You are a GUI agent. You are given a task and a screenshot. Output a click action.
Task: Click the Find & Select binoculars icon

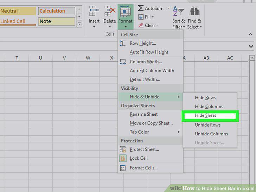pyautogui.click(x=194, y=11)
